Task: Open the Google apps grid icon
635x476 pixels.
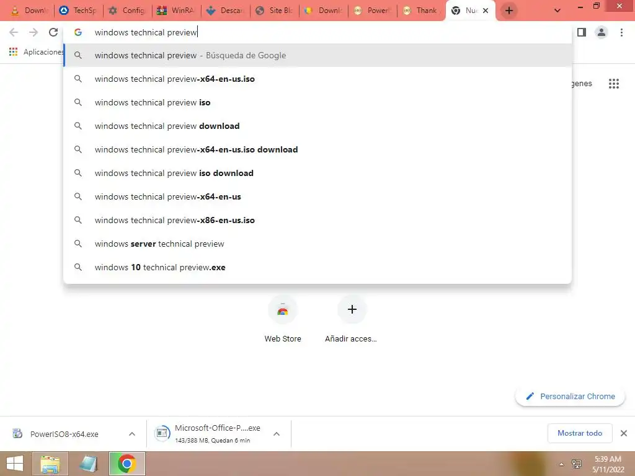Action: (x=614, y=84)
